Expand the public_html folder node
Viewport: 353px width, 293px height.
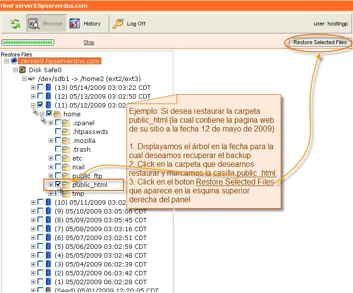point(51,185)
